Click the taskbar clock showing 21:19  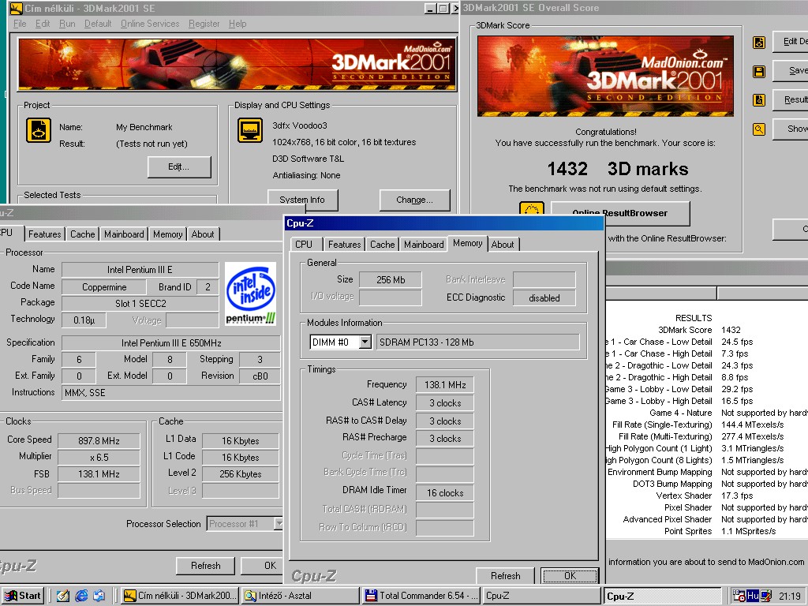(x=789, y=596)
